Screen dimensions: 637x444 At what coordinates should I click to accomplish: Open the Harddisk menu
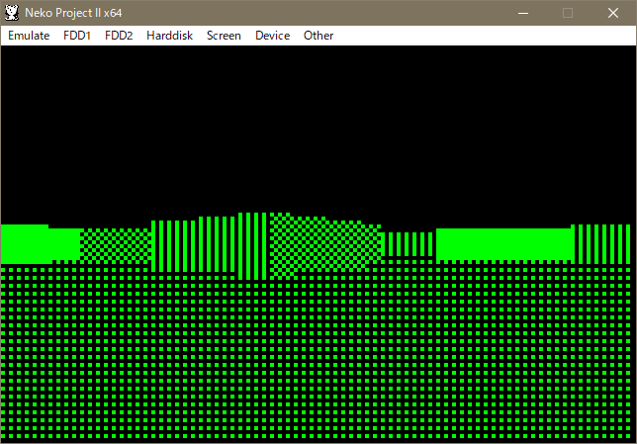point(169,36)
